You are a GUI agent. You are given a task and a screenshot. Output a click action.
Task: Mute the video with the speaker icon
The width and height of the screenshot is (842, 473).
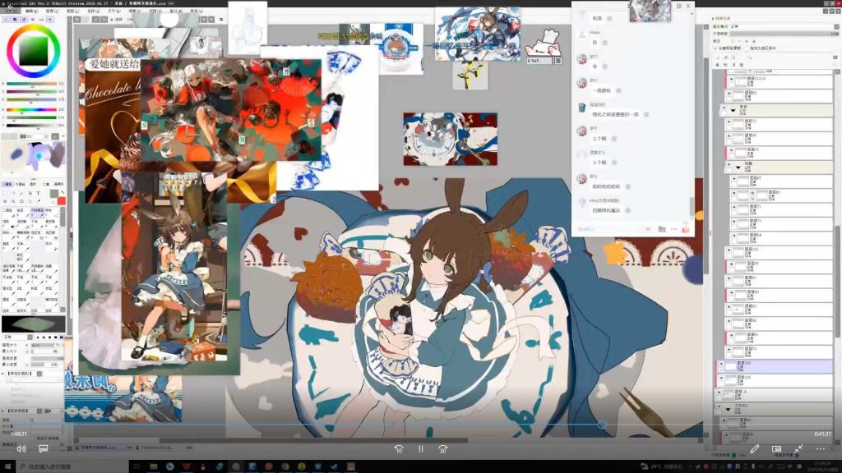point(21,449)
